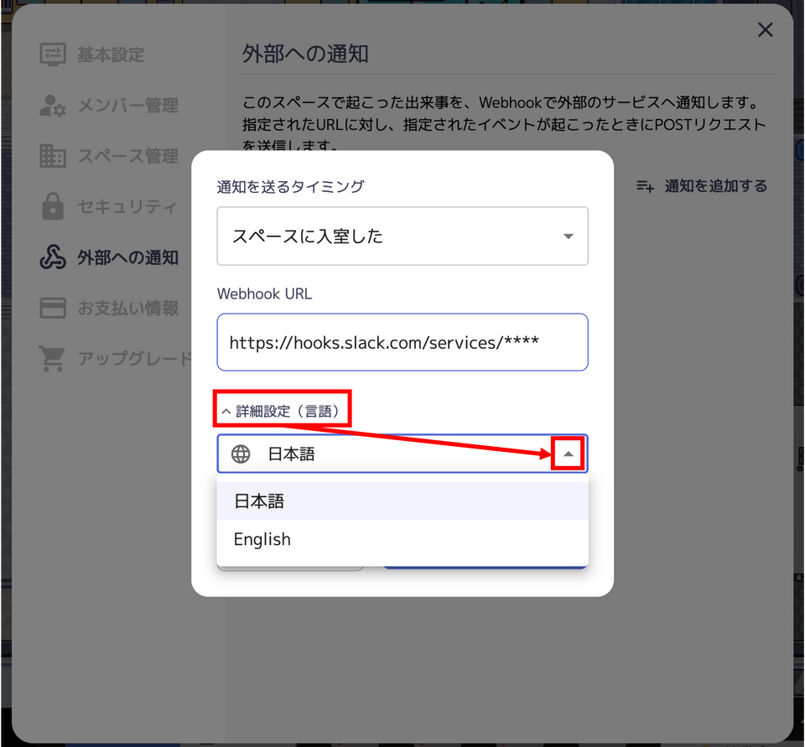Click the セキュリティ padlock icon

pos(53,206)
